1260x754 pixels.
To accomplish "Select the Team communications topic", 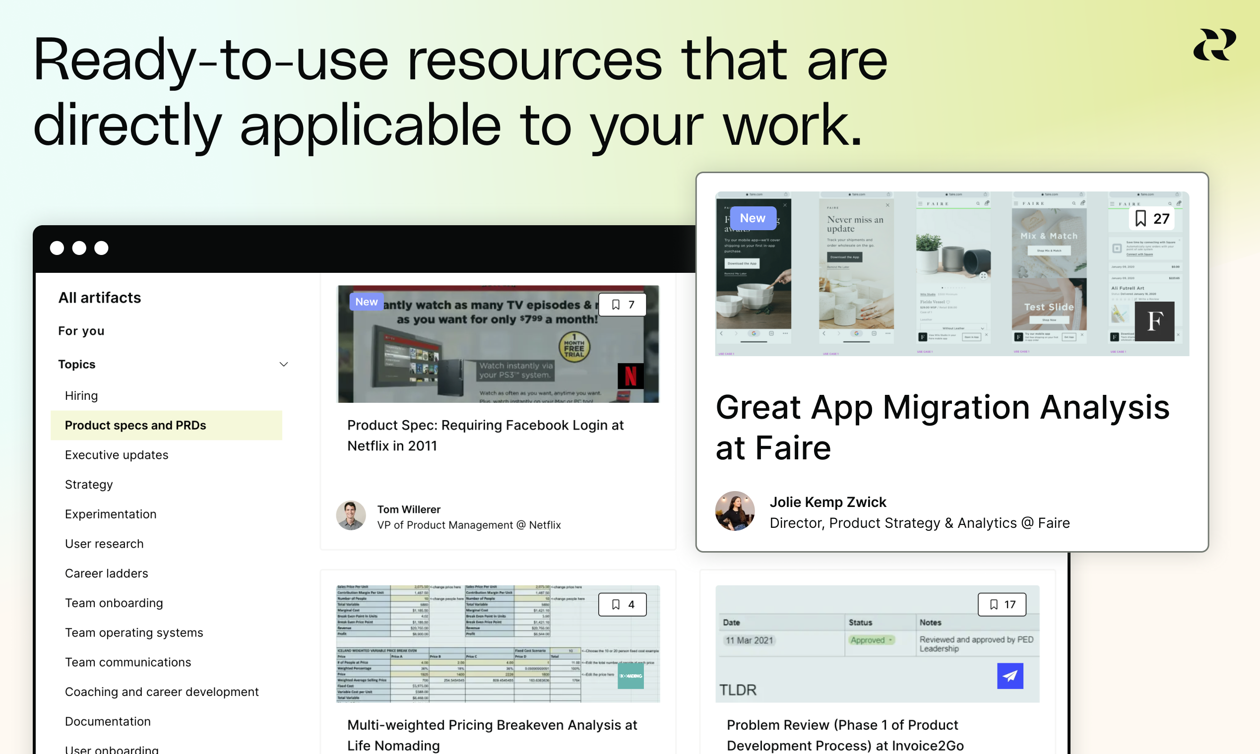I will (x=128, y=662).
